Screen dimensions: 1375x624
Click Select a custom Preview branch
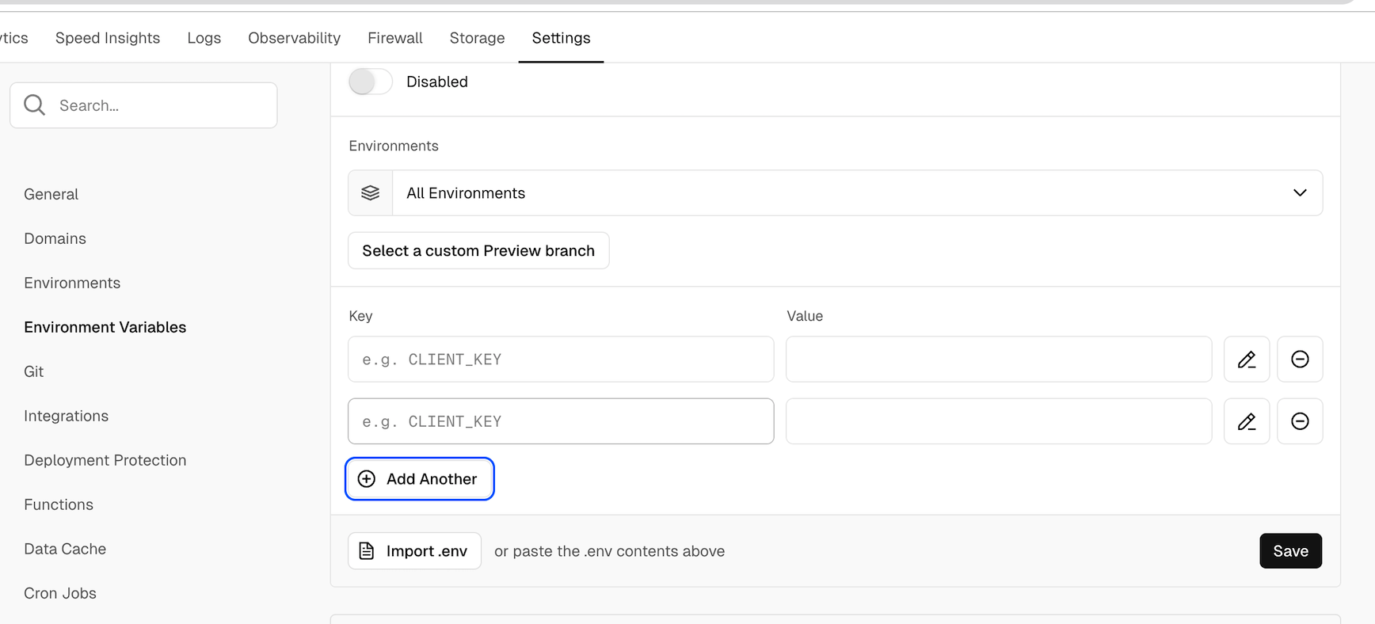478,251
